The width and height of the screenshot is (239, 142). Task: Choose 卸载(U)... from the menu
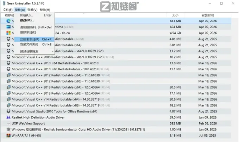tap(34, 15)
